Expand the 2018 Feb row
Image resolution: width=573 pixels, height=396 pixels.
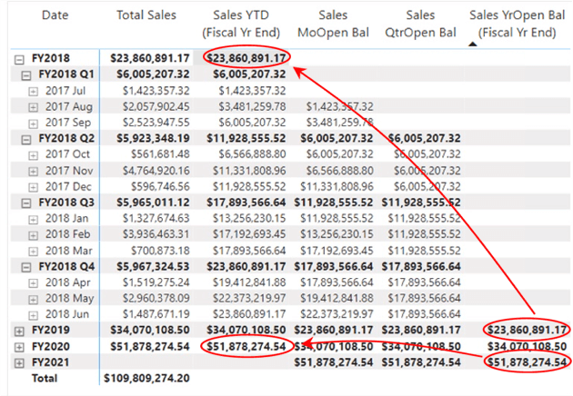click(x=34, y=234)
